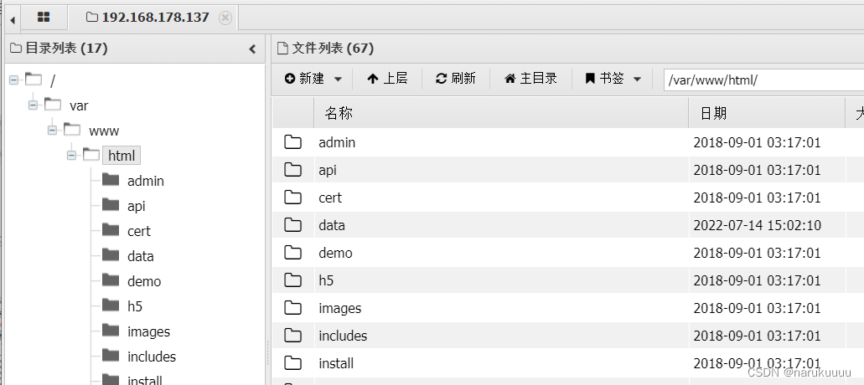Sort files by 日期 column header
This screenshot has height=385, width=864.
(767, 113)
